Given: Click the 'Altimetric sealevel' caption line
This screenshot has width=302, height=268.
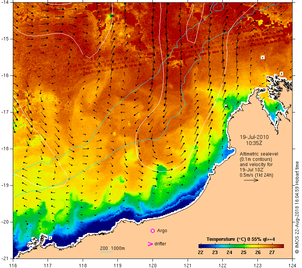Looking at the screenshot, I should [259, 154].
